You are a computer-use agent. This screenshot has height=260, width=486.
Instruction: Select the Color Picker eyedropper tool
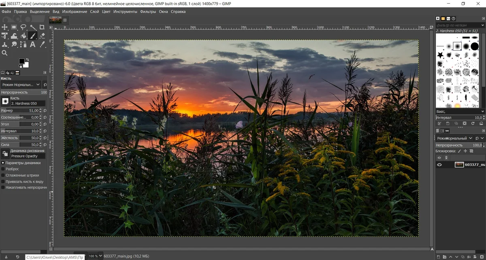click(42, 44)
